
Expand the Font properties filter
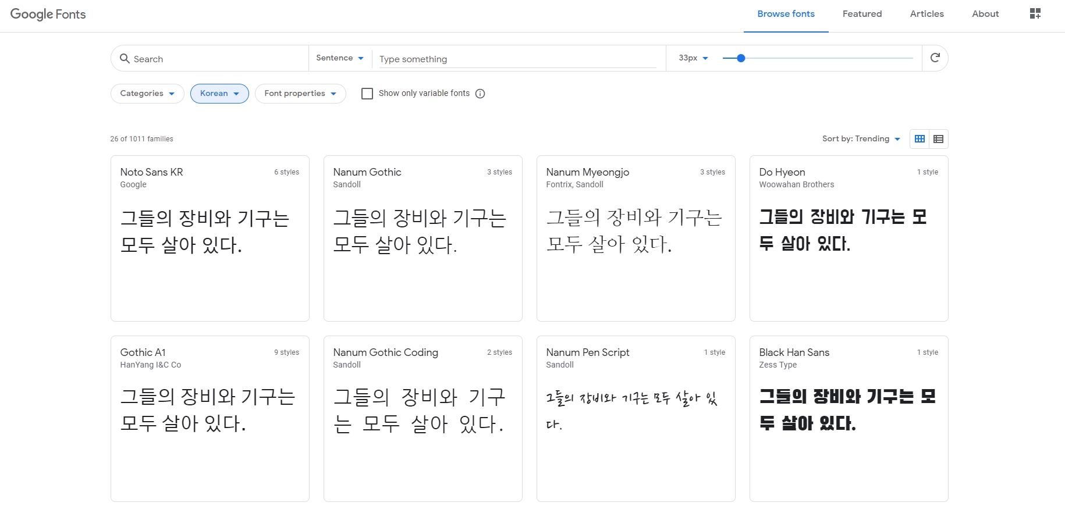300,94
